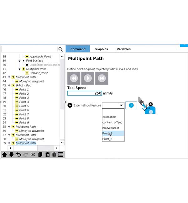Collapse the Find Surface node
Viewport: 188px width, 203px height.
point(23,61)
